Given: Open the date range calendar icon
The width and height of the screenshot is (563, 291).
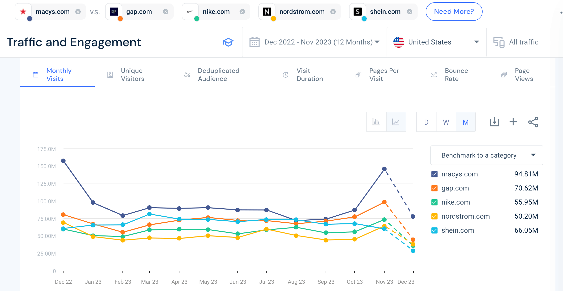Looking at the screenshot, I should [255, 42].
